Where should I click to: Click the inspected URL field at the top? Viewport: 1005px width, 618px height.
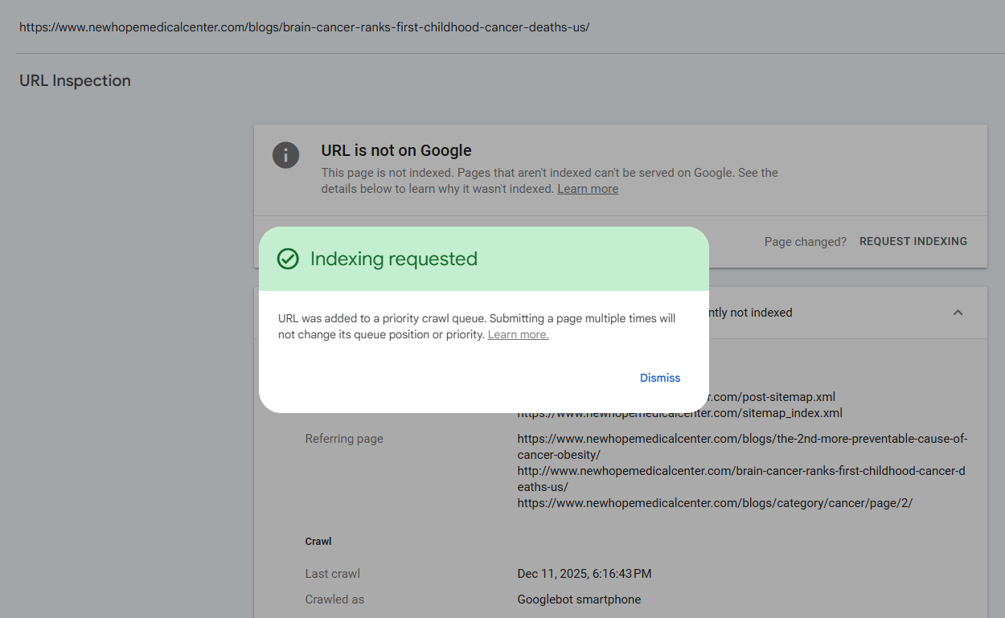(x=304, y=27)
